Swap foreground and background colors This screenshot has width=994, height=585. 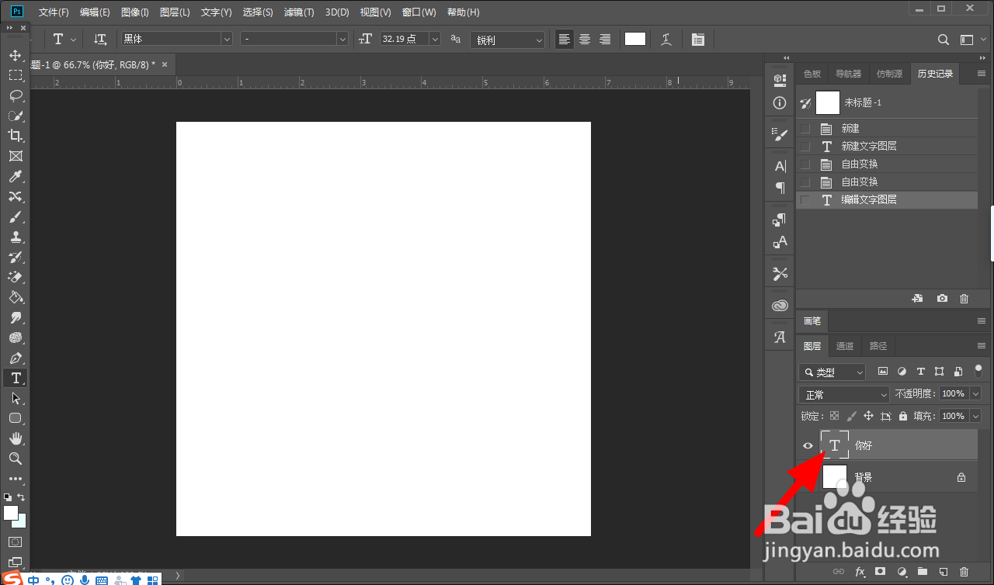22,497
